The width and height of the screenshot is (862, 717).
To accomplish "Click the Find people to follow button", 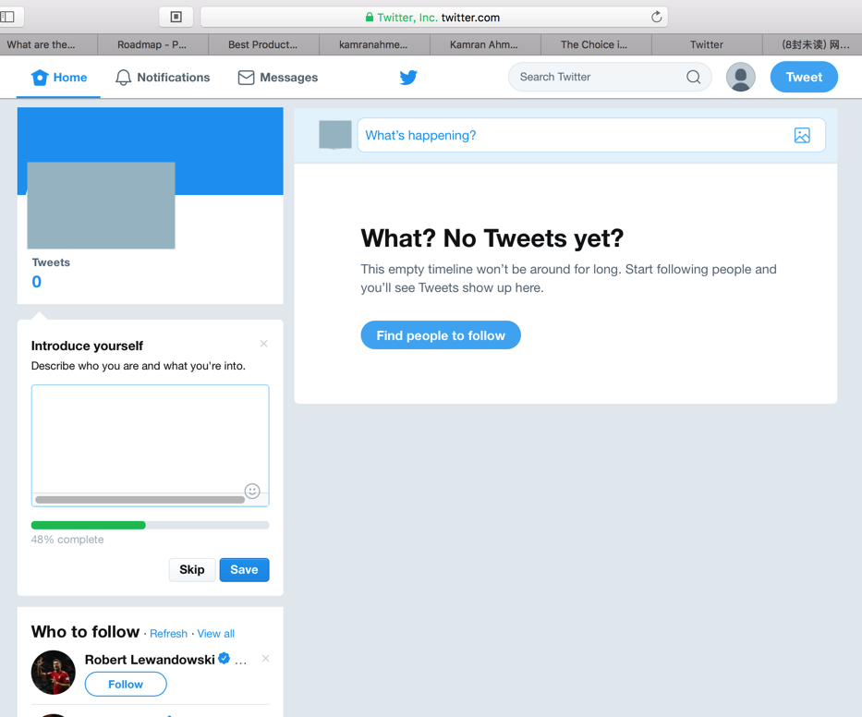I will pyautogui.click(x=441, y=335).
